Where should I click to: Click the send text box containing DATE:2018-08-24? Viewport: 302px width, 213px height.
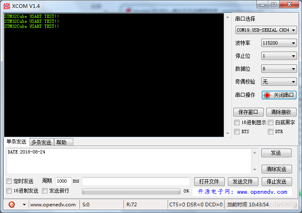tap(129, 161)
